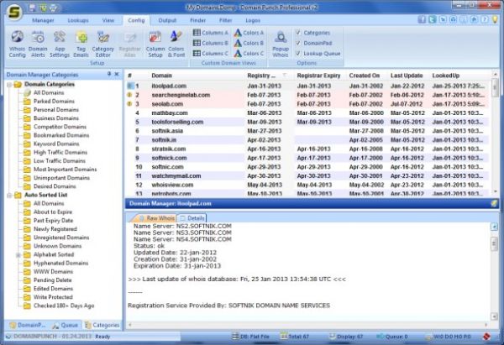The width and height of the screenshot is (504, 345).
Task: Open Colors & Font settings
Action: (176, 44)
